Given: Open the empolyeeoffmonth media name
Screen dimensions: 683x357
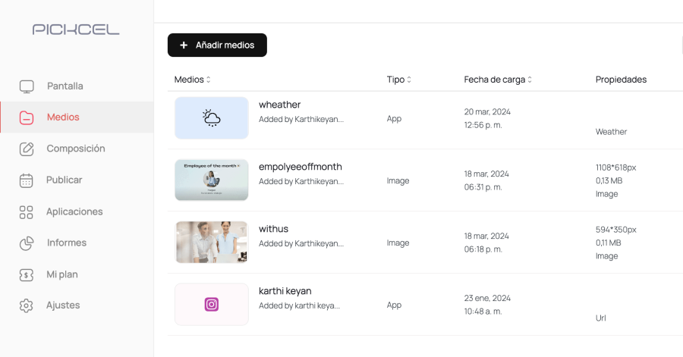Looking at the screenshot, I should [300, 167].
